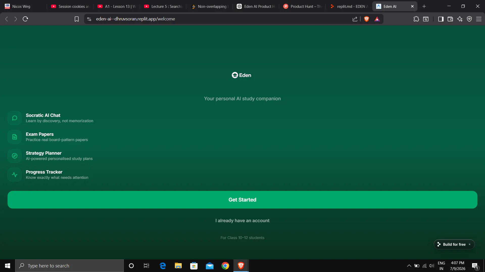Screen dimensions: 485x272
Task: Click the Progress Tracker activity icon
Action: coord(15,175)
